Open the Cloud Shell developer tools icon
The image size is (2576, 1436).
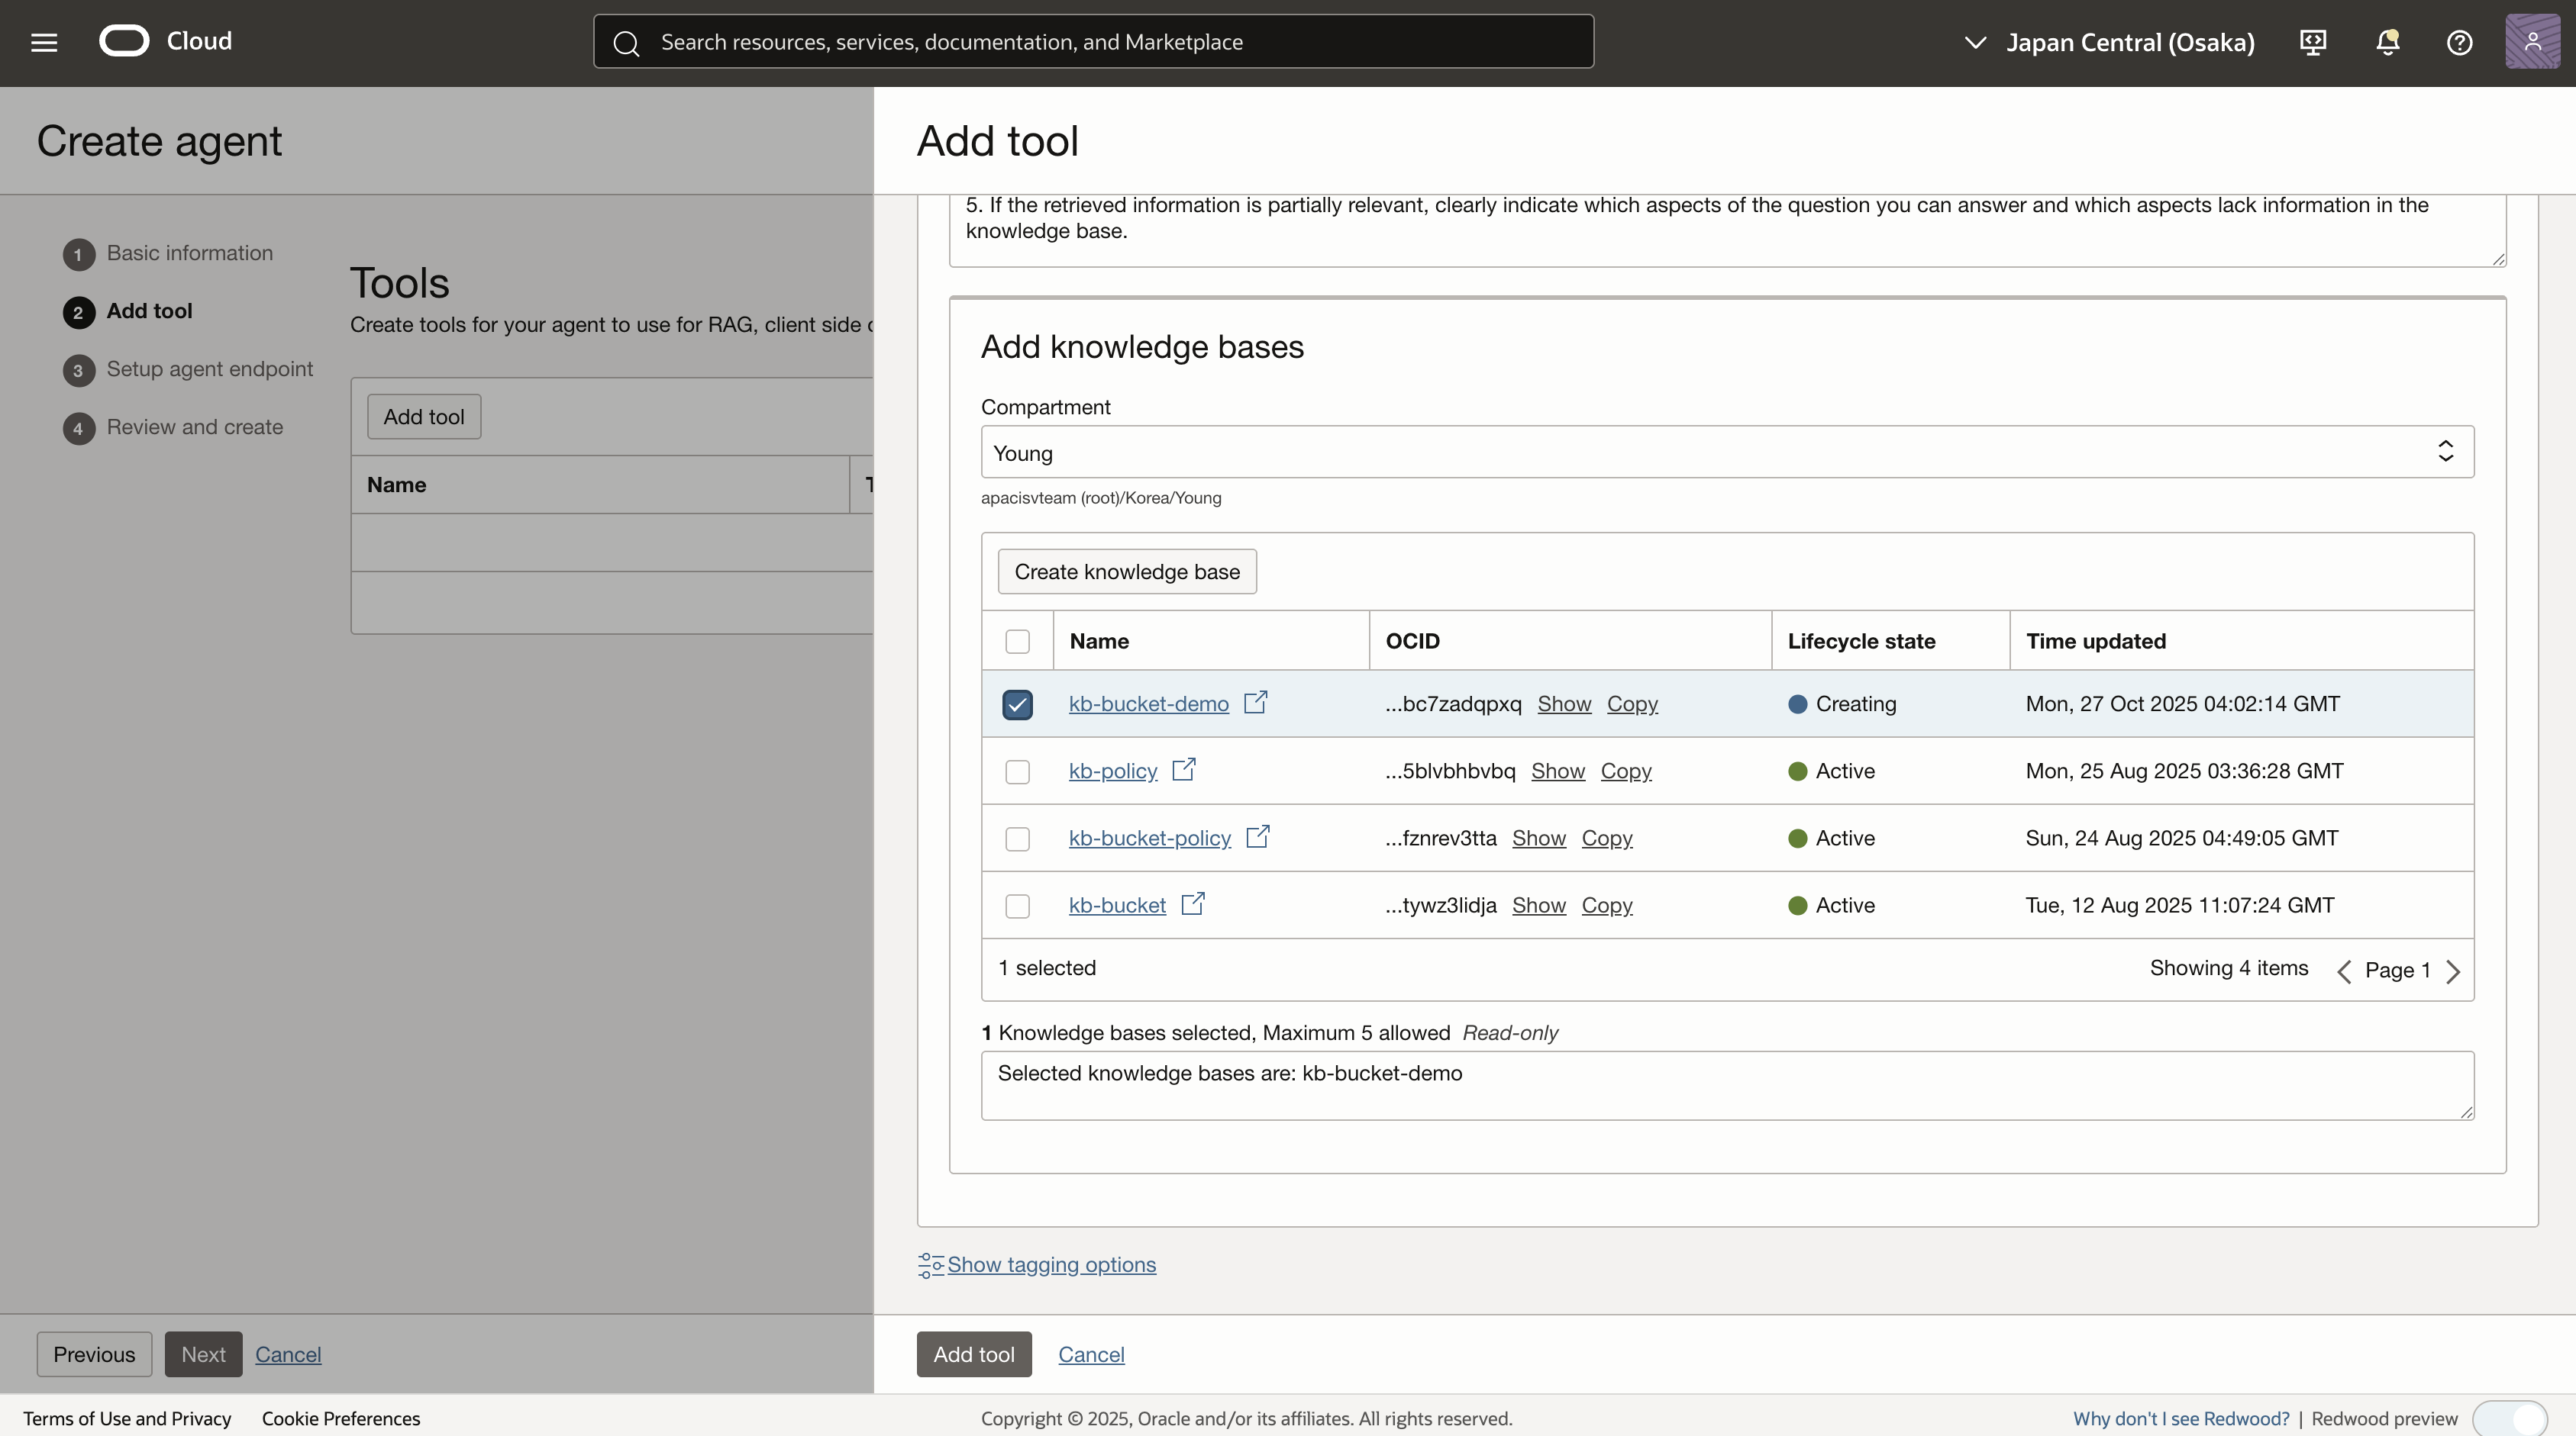2313,42
